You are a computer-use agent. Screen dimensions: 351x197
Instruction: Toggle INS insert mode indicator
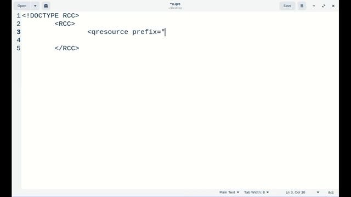coord(331,192)
